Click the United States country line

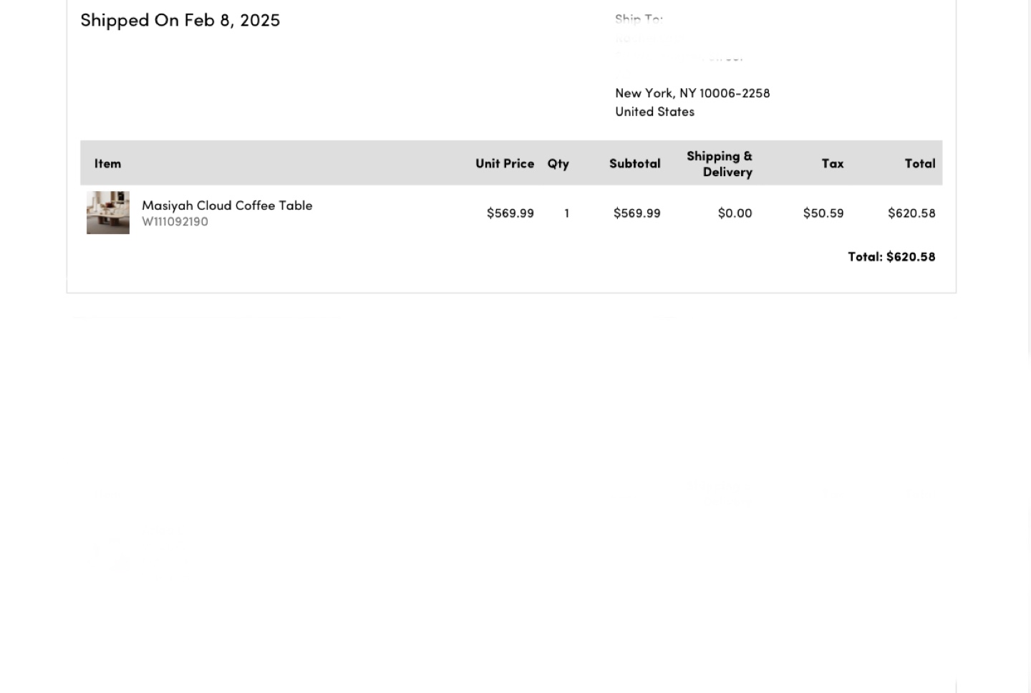coord(655,112)
